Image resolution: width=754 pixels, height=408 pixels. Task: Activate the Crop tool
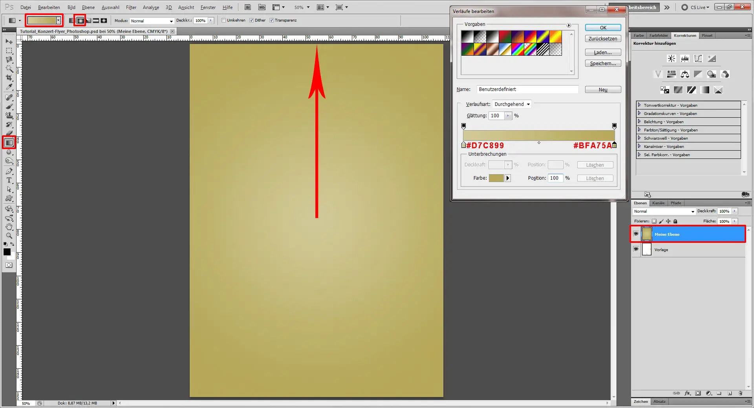point(9,78)
